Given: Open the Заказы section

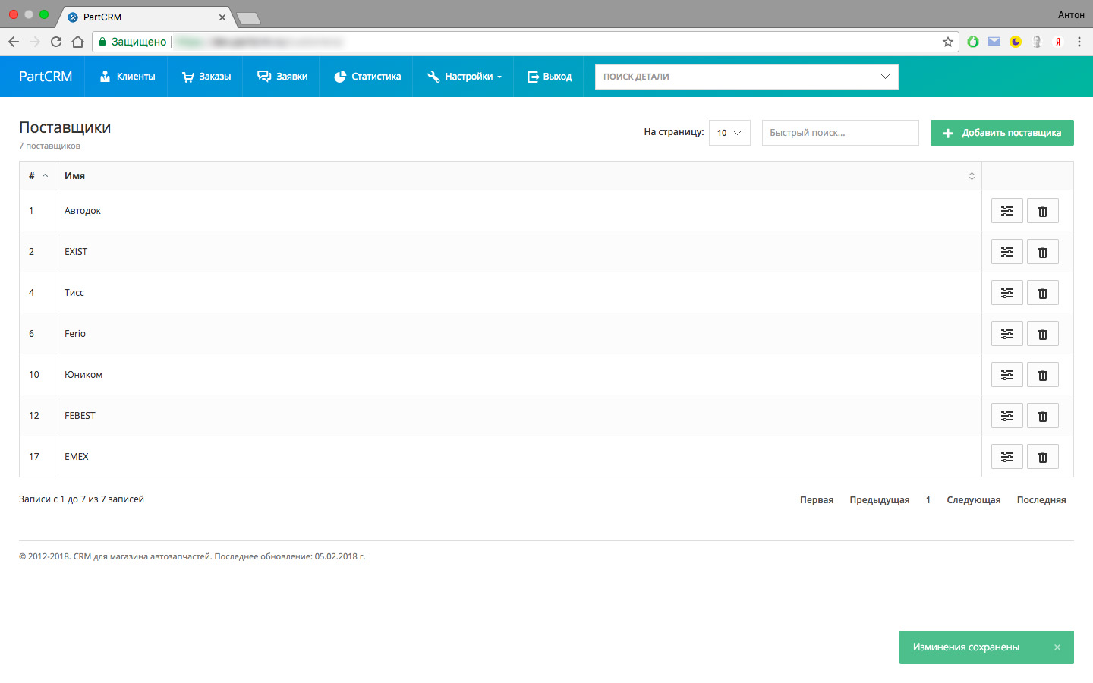Looking at the screenshot, I should [206, 77].
